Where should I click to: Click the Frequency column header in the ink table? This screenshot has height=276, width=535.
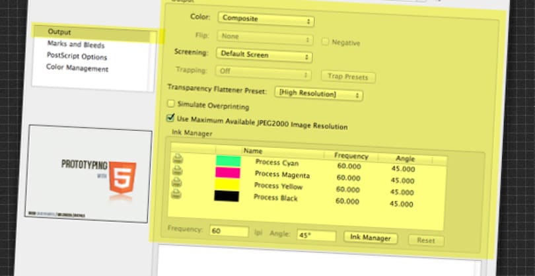coord(351,156)
